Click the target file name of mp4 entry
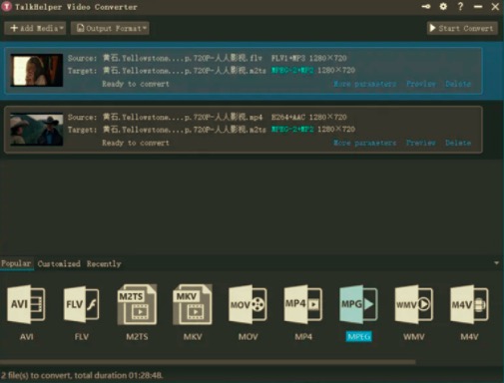Screen dimensions: 504x383 [184, 129]
